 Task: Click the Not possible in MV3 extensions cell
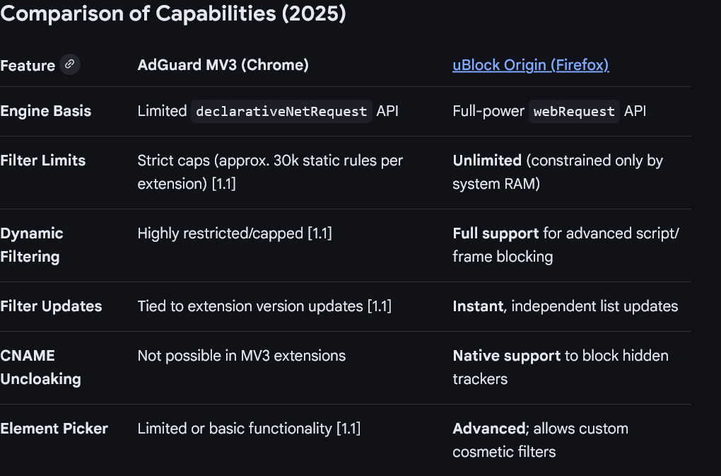pyautogui.click(x=241, y=355)
